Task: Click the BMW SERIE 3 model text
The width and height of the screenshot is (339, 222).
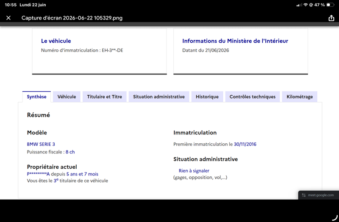Action: (41, 144)
